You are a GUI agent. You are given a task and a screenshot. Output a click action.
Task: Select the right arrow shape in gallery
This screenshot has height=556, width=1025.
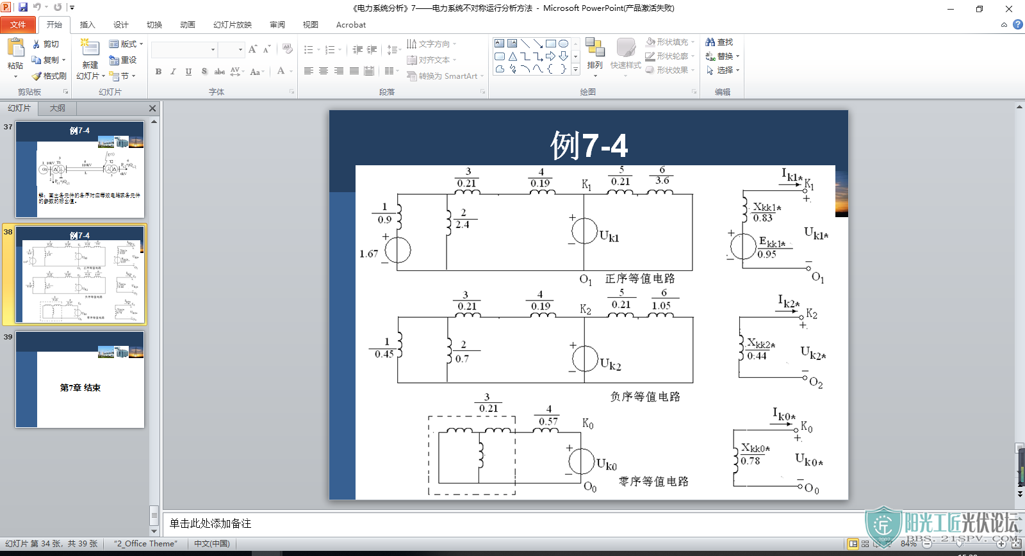click(550, 56)
